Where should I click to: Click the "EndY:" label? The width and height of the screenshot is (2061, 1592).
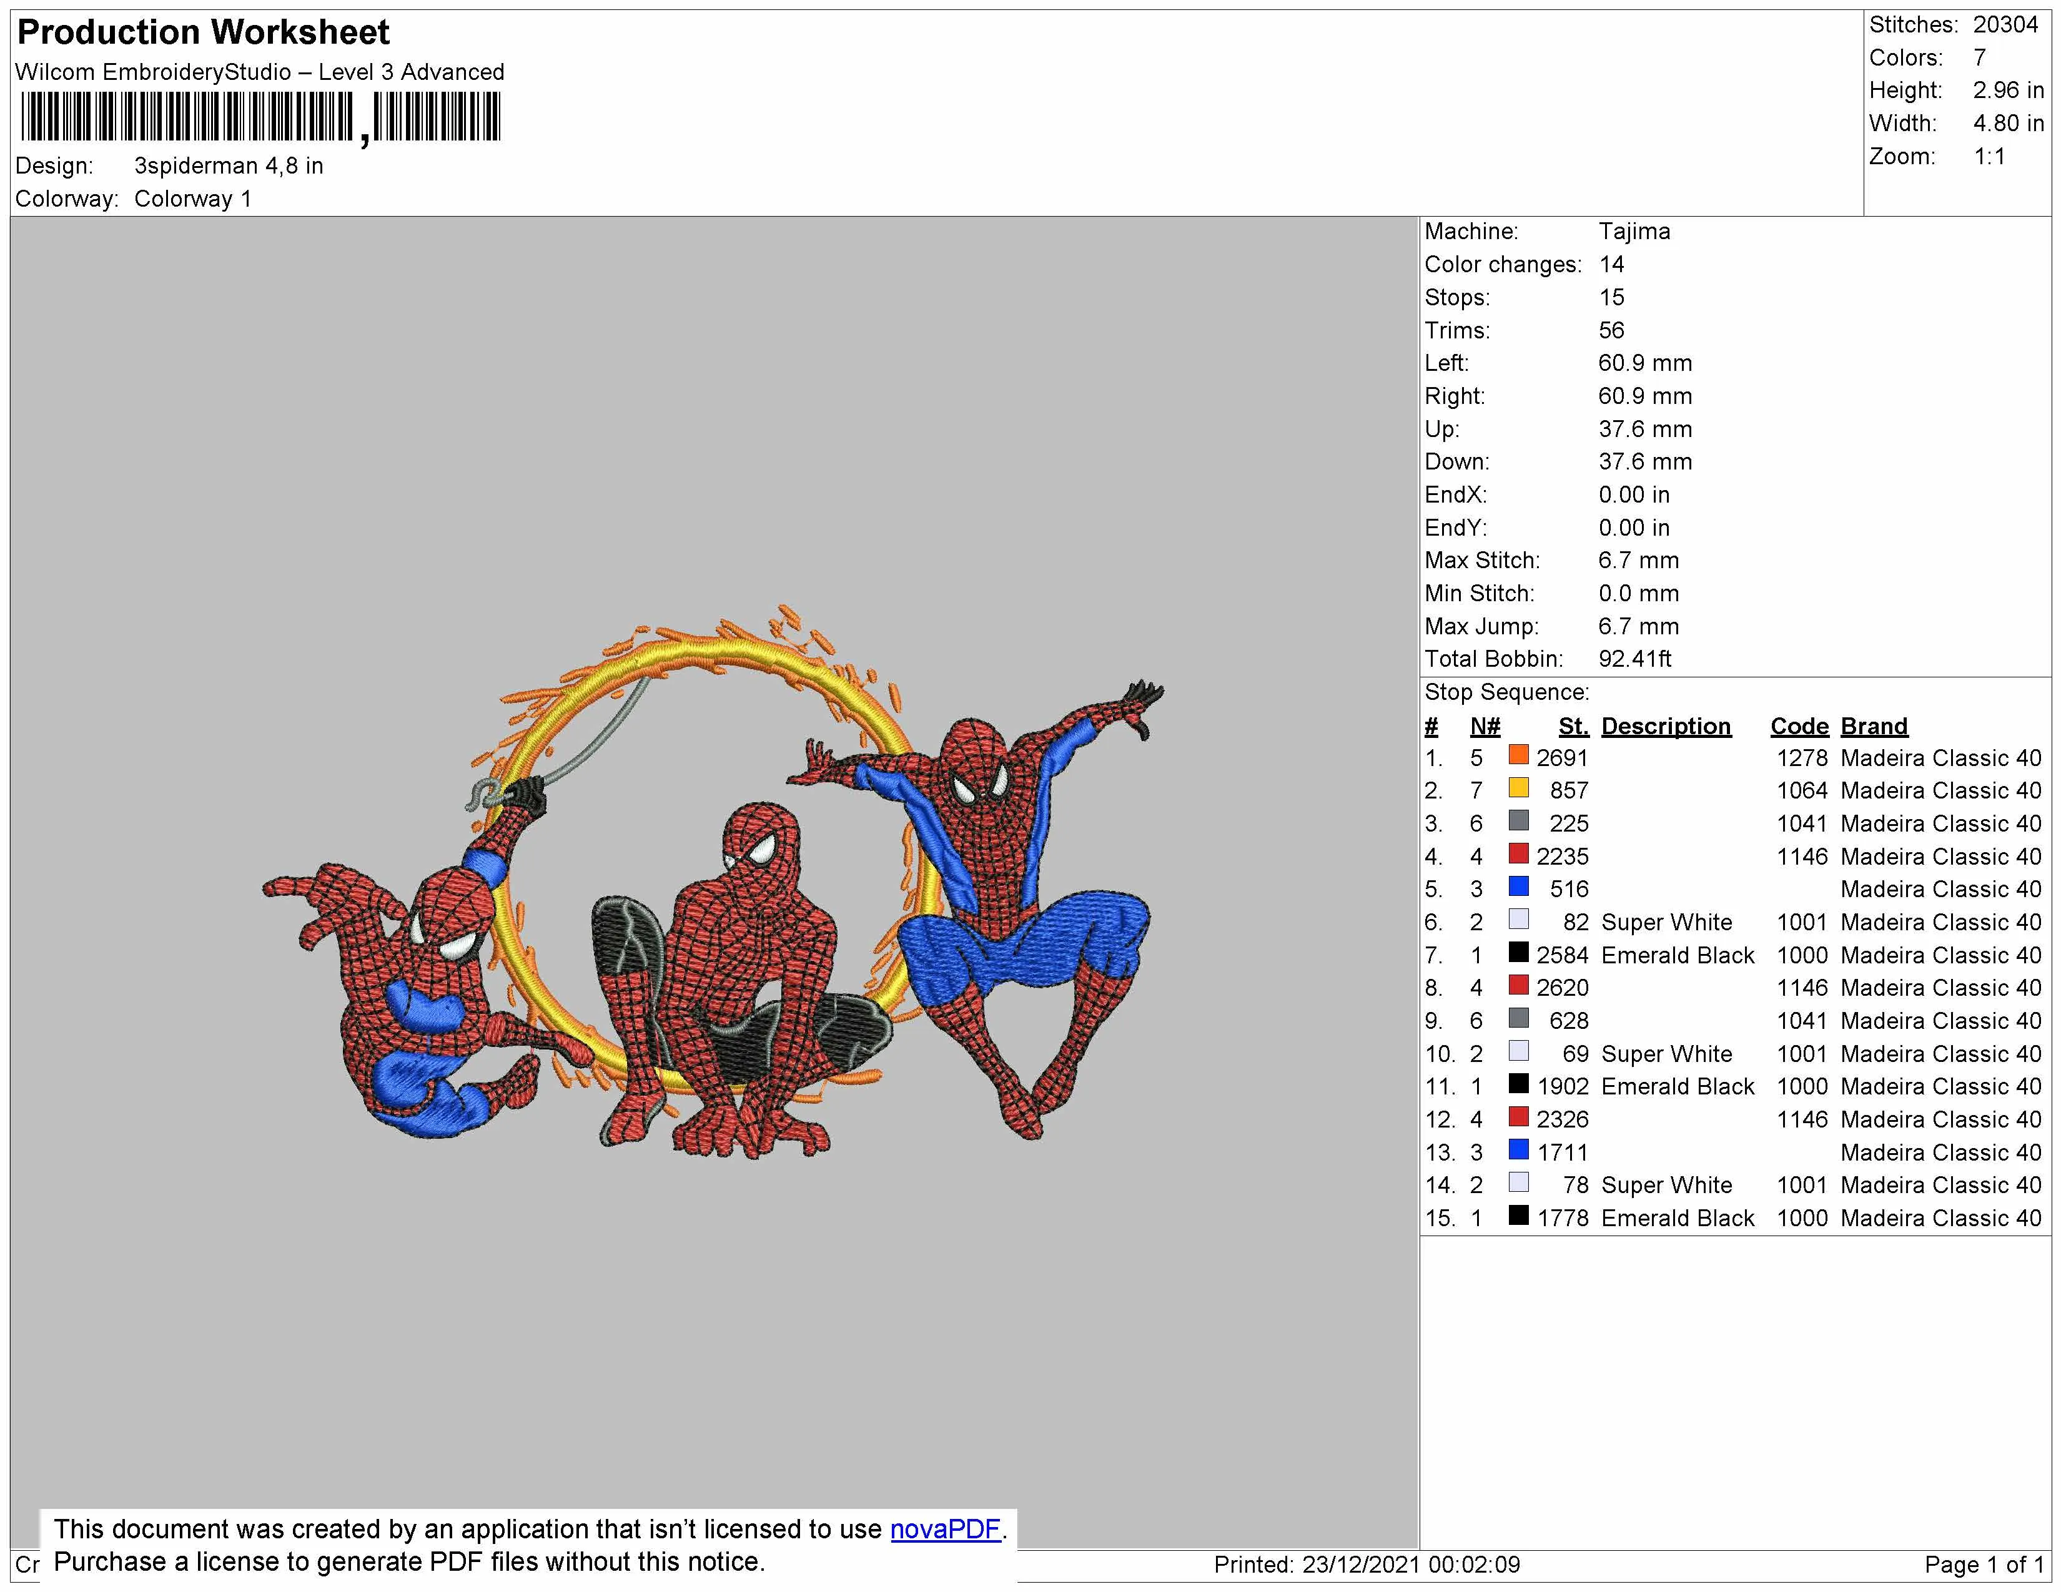tap(1455, 527)
